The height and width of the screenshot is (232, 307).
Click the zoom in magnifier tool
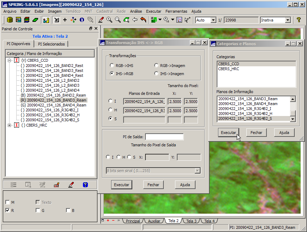(109, 20)
